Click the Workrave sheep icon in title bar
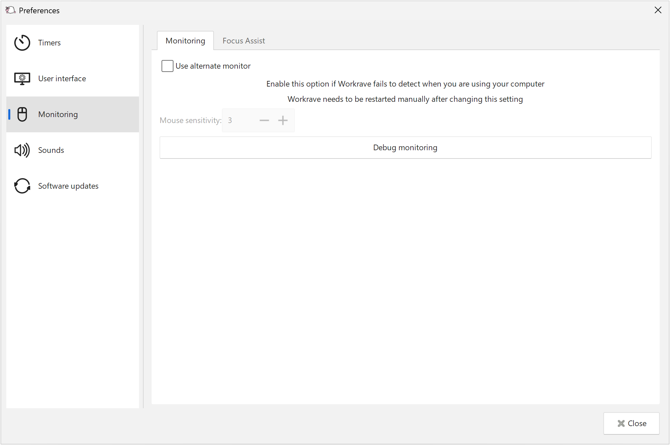The height and width of the screenshot is (445, 670). coord(10,10)
